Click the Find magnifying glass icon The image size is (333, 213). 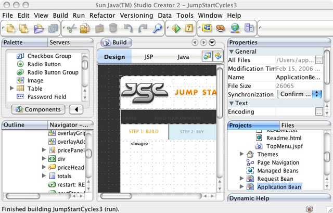tap(157, 28)
